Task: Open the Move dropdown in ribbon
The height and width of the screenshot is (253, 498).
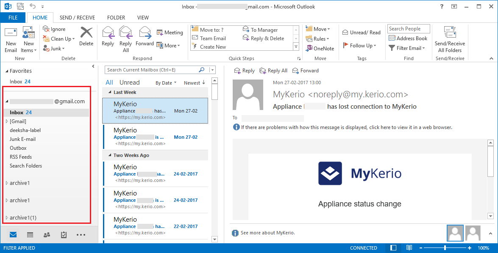Action: tap(317, 29)
